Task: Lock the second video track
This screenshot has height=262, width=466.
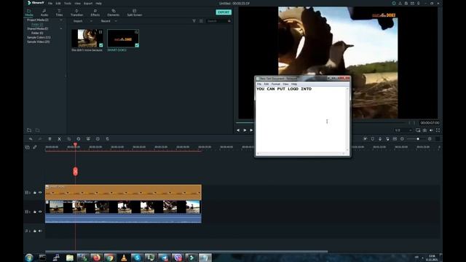Action: [35, 212]
